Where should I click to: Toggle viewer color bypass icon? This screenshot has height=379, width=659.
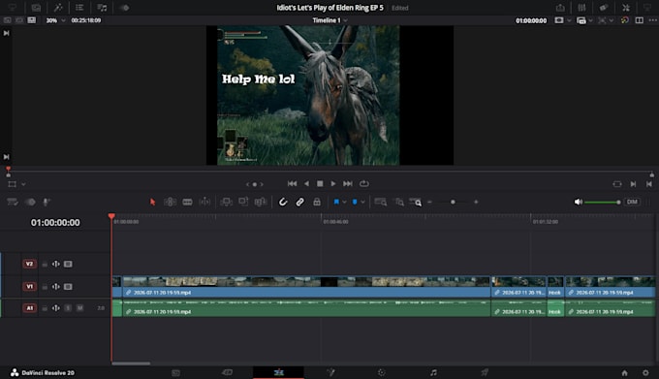625,20
